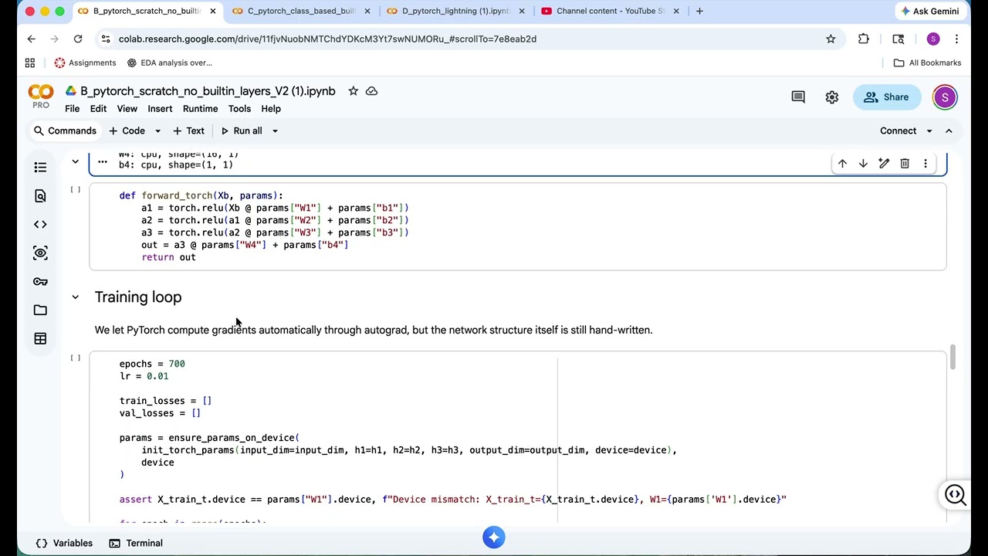
Task: Open the EDA analysis bookmark
Action: [169, 63]
